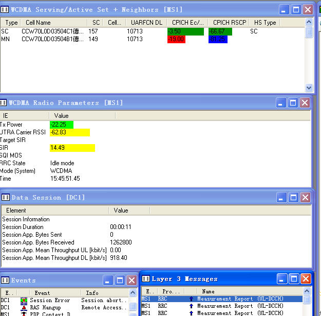The width and height of the screenshot is (321, 316).
Task: Click the red -19.00 Ec/No value
Action: click(176, 39)
